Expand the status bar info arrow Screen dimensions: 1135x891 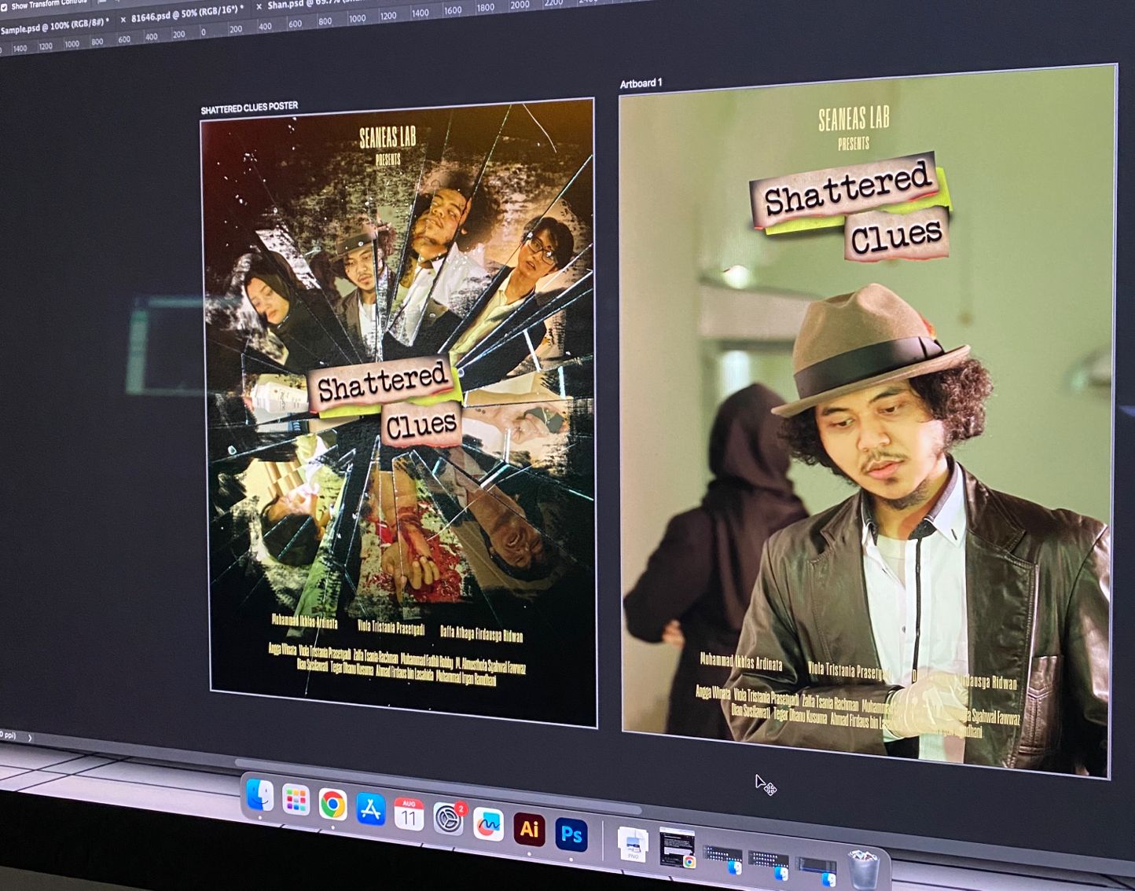(30, 738)
